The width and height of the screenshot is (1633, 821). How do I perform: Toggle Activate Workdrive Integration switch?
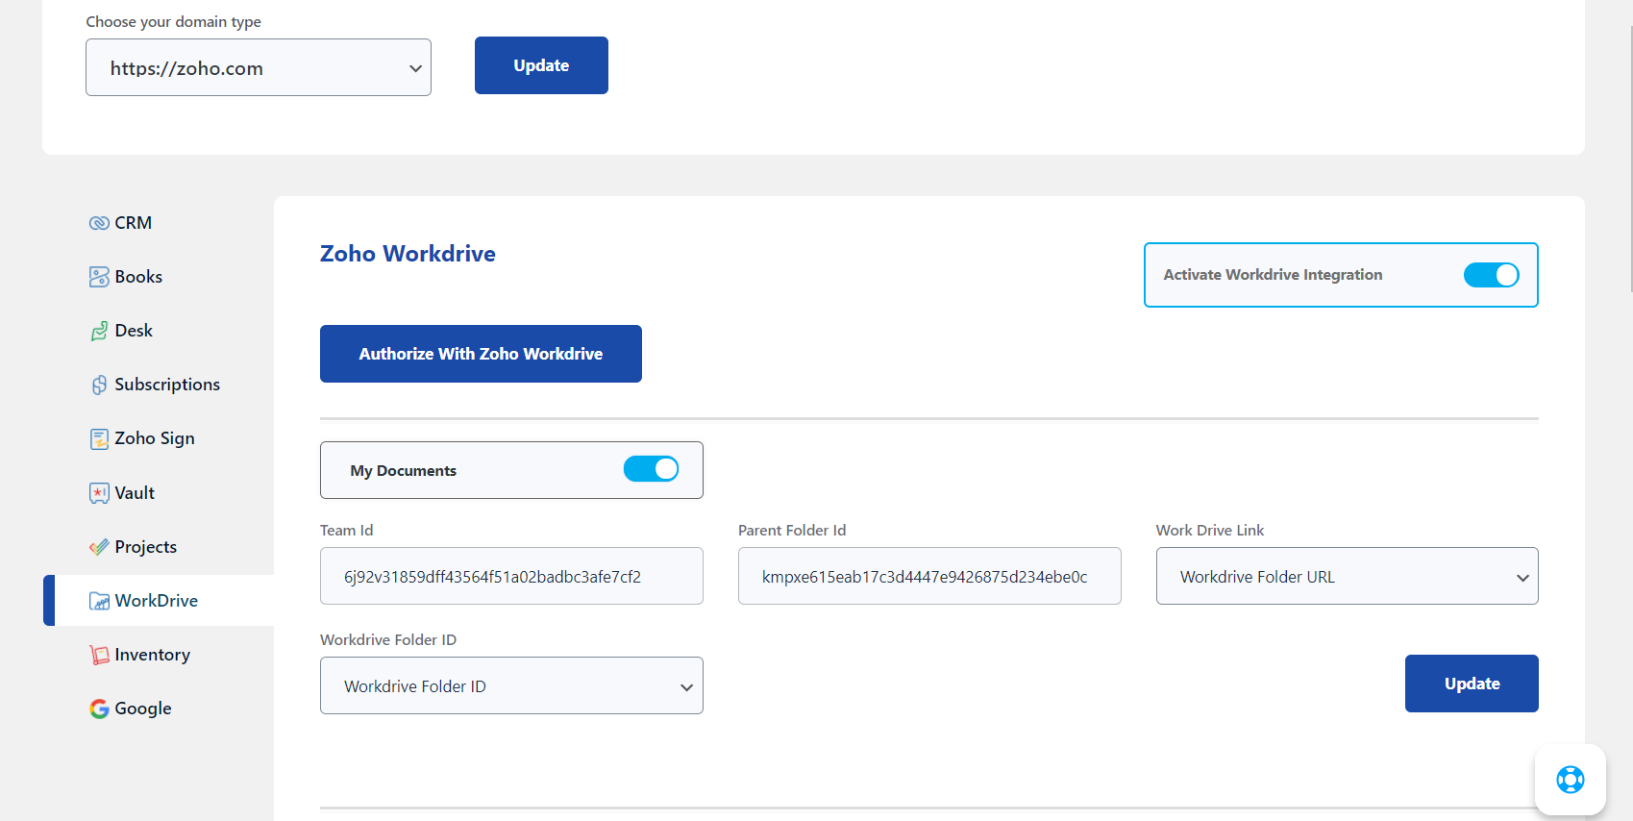1491,275
